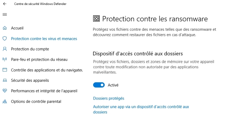Open the firewall antenna icon

[5, 59]
